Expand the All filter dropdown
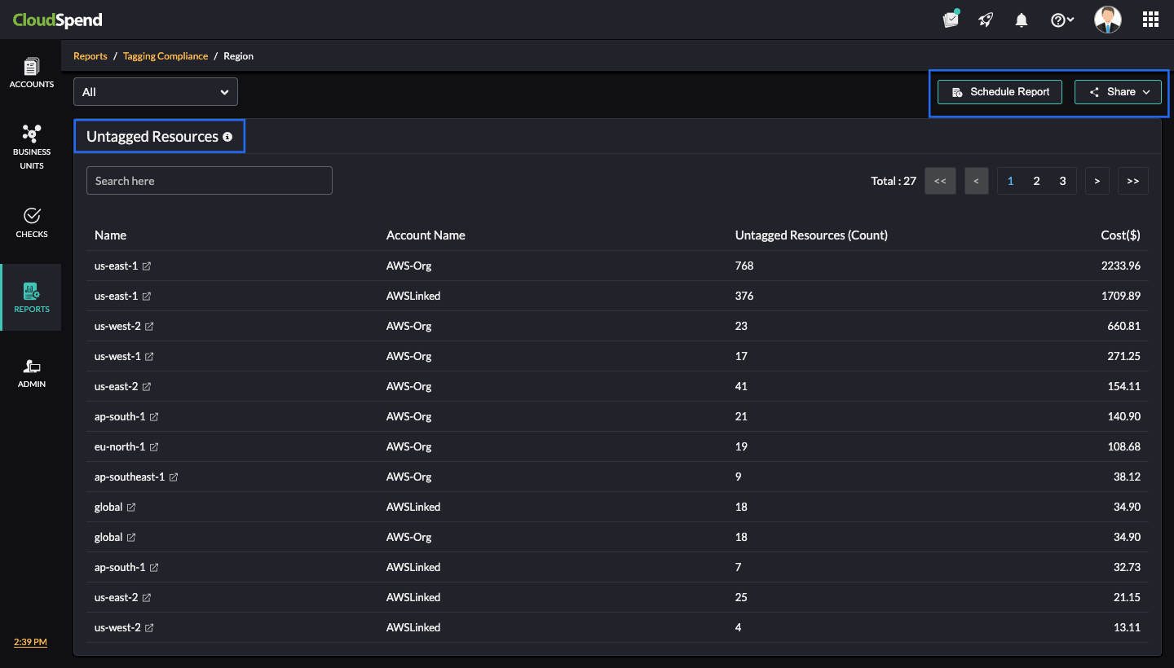The width and height of the screenshot is (1174, 668). pyautogui.click(x=156, y=92)
